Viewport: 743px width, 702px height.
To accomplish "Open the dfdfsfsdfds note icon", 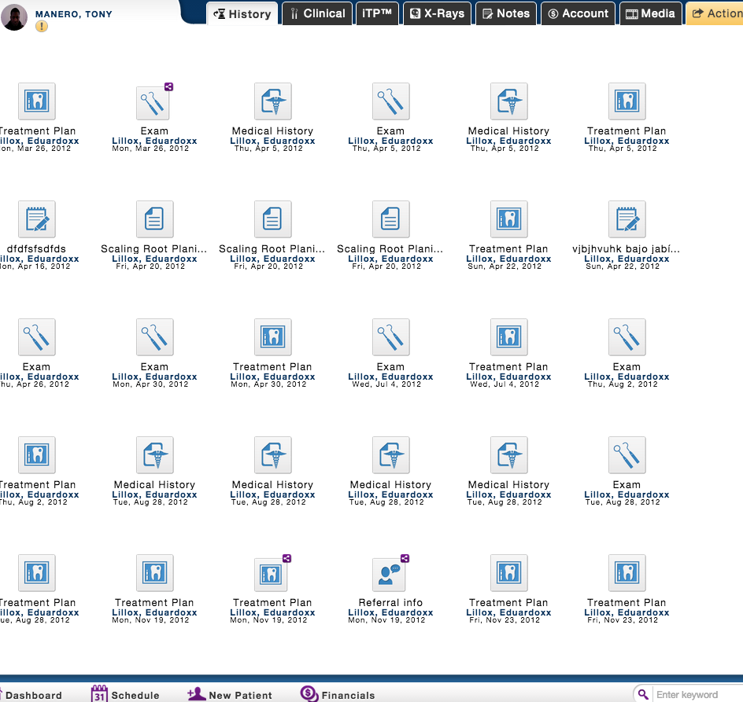I will (x=36, y=220).
